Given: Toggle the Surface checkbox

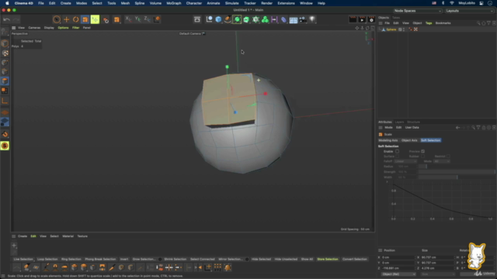Looking at the screenshot, I should pos(397,157).
